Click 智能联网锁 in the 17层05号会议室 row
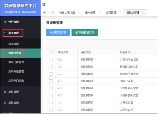Viewport: 158px width, 114px height. point(87,59)
